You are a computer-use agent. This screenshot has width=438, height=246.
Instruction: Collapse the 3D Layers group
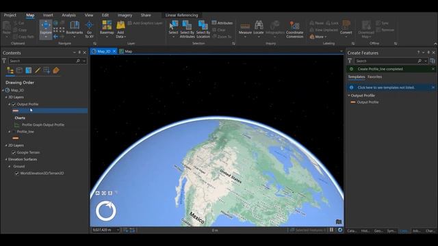tap(6, 97)
